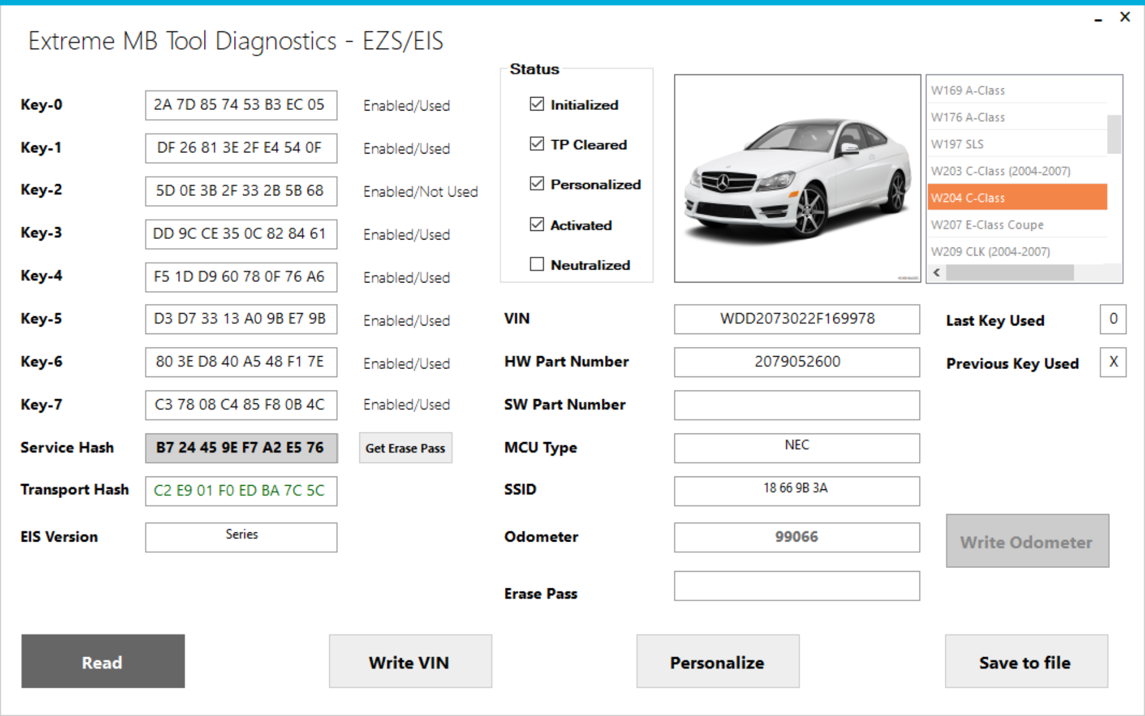
Task: Click the Key-2 hex value field
Action: tap(241, 191)
